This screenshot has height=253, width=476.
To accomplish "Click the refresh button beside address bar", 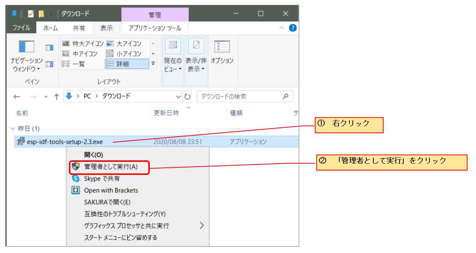I will (188, 97).
